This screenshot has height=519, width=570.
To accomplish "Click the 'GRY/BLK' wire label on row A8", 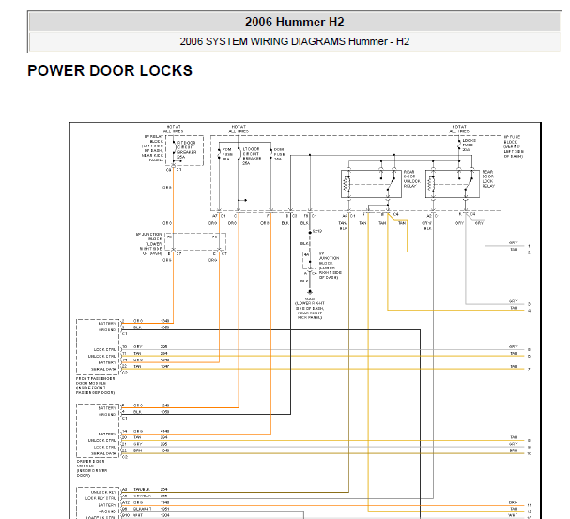I will tap(142, 496).
